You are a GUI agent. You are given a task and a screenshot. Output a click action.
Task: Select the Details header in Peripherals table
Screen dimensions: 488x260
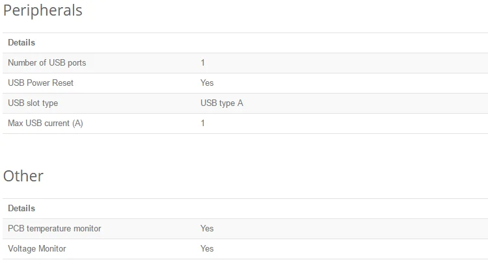click(21, 43)
